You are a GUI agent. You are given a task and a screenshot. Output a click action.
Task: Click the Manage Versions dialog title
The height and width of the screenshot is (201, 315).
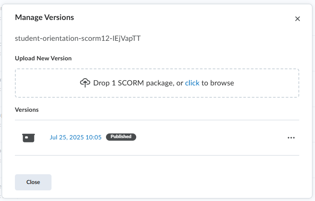click(44, 17)
